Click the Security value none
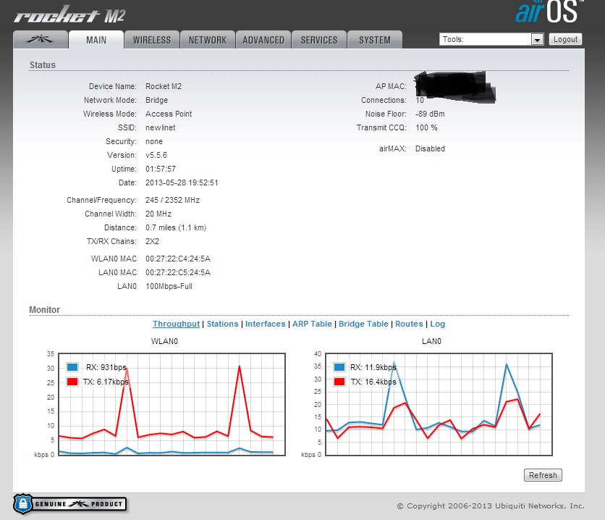This screenshot has width=605, height=520. (x=154, y=141)
